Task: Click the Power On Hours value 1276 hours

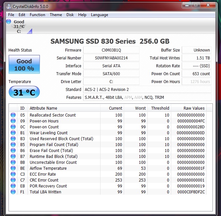Action: [197, 82]
